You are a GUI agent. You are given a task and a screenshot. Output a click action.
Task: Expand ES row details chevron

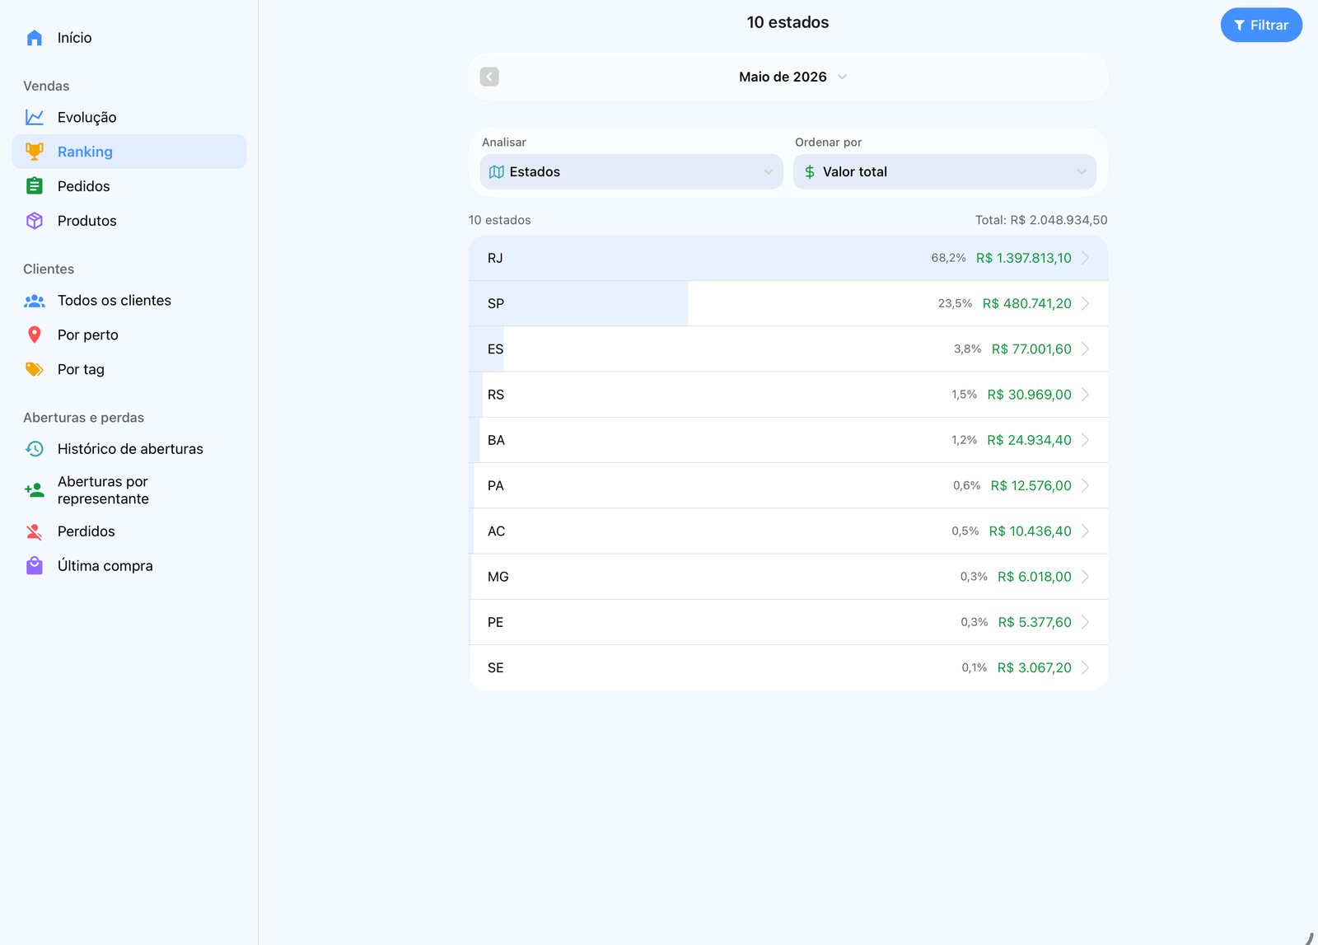coord(1086,349)
